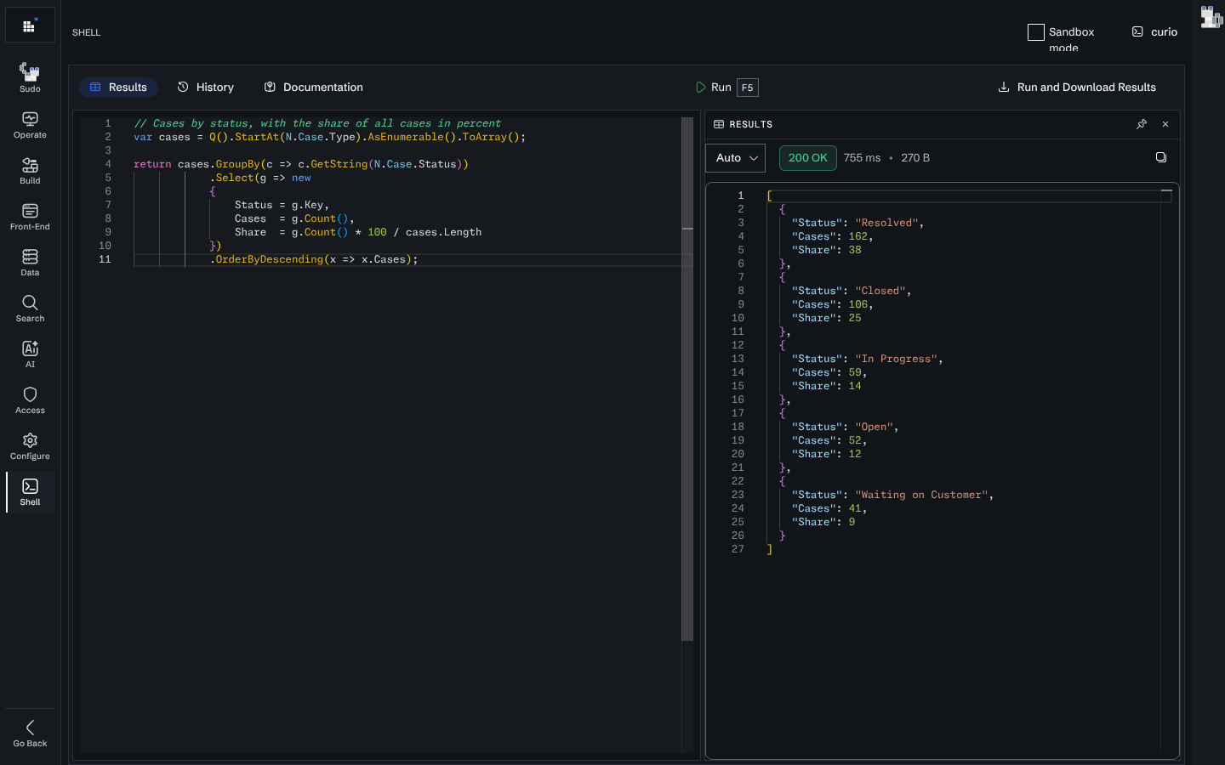Screen dimensions: 1225x765
Task: Open the Configure settings section
Action: coord(30,445)
